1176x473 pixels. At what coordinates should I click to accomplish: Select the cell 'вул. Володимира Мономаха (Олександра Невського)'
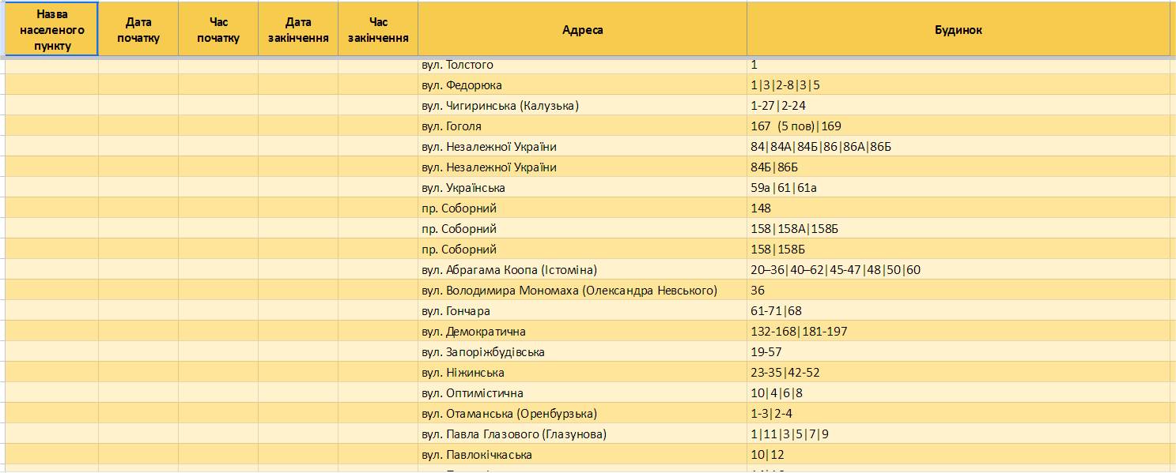[583, 290]
